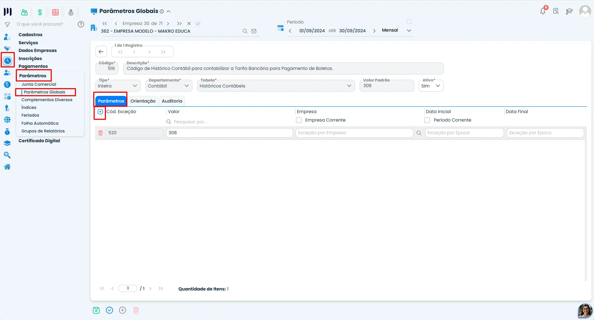Image resolution: width=594 pixels, height=320 pixels.
Task: Click the back arrow button
Action: click(x=101, y=52)
